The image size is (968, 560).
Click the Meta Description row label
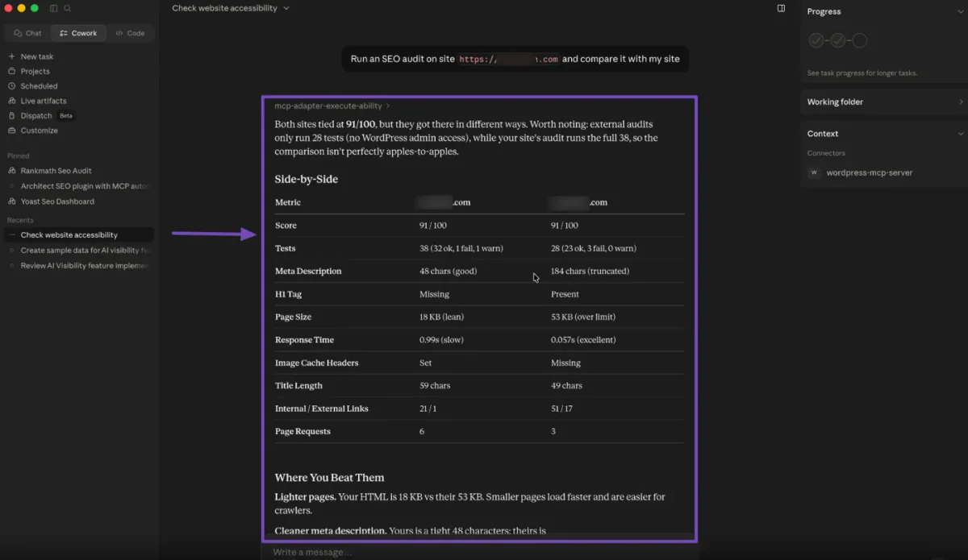click(308, 272)
